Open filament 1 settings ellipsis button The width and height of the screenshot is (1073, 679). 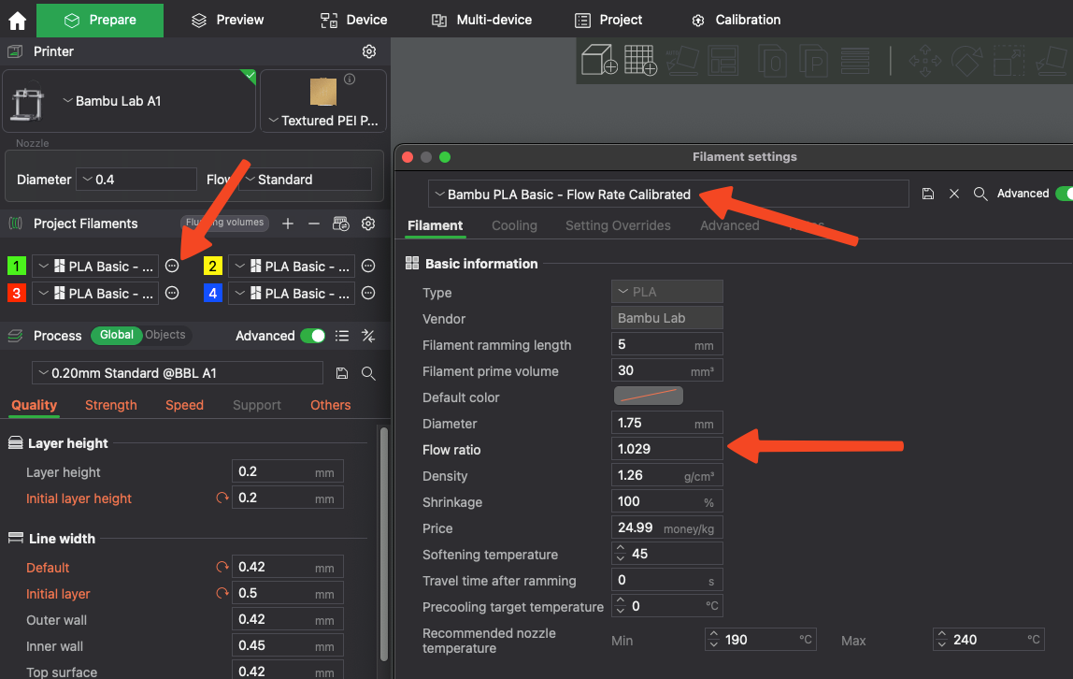coord(172,267)
